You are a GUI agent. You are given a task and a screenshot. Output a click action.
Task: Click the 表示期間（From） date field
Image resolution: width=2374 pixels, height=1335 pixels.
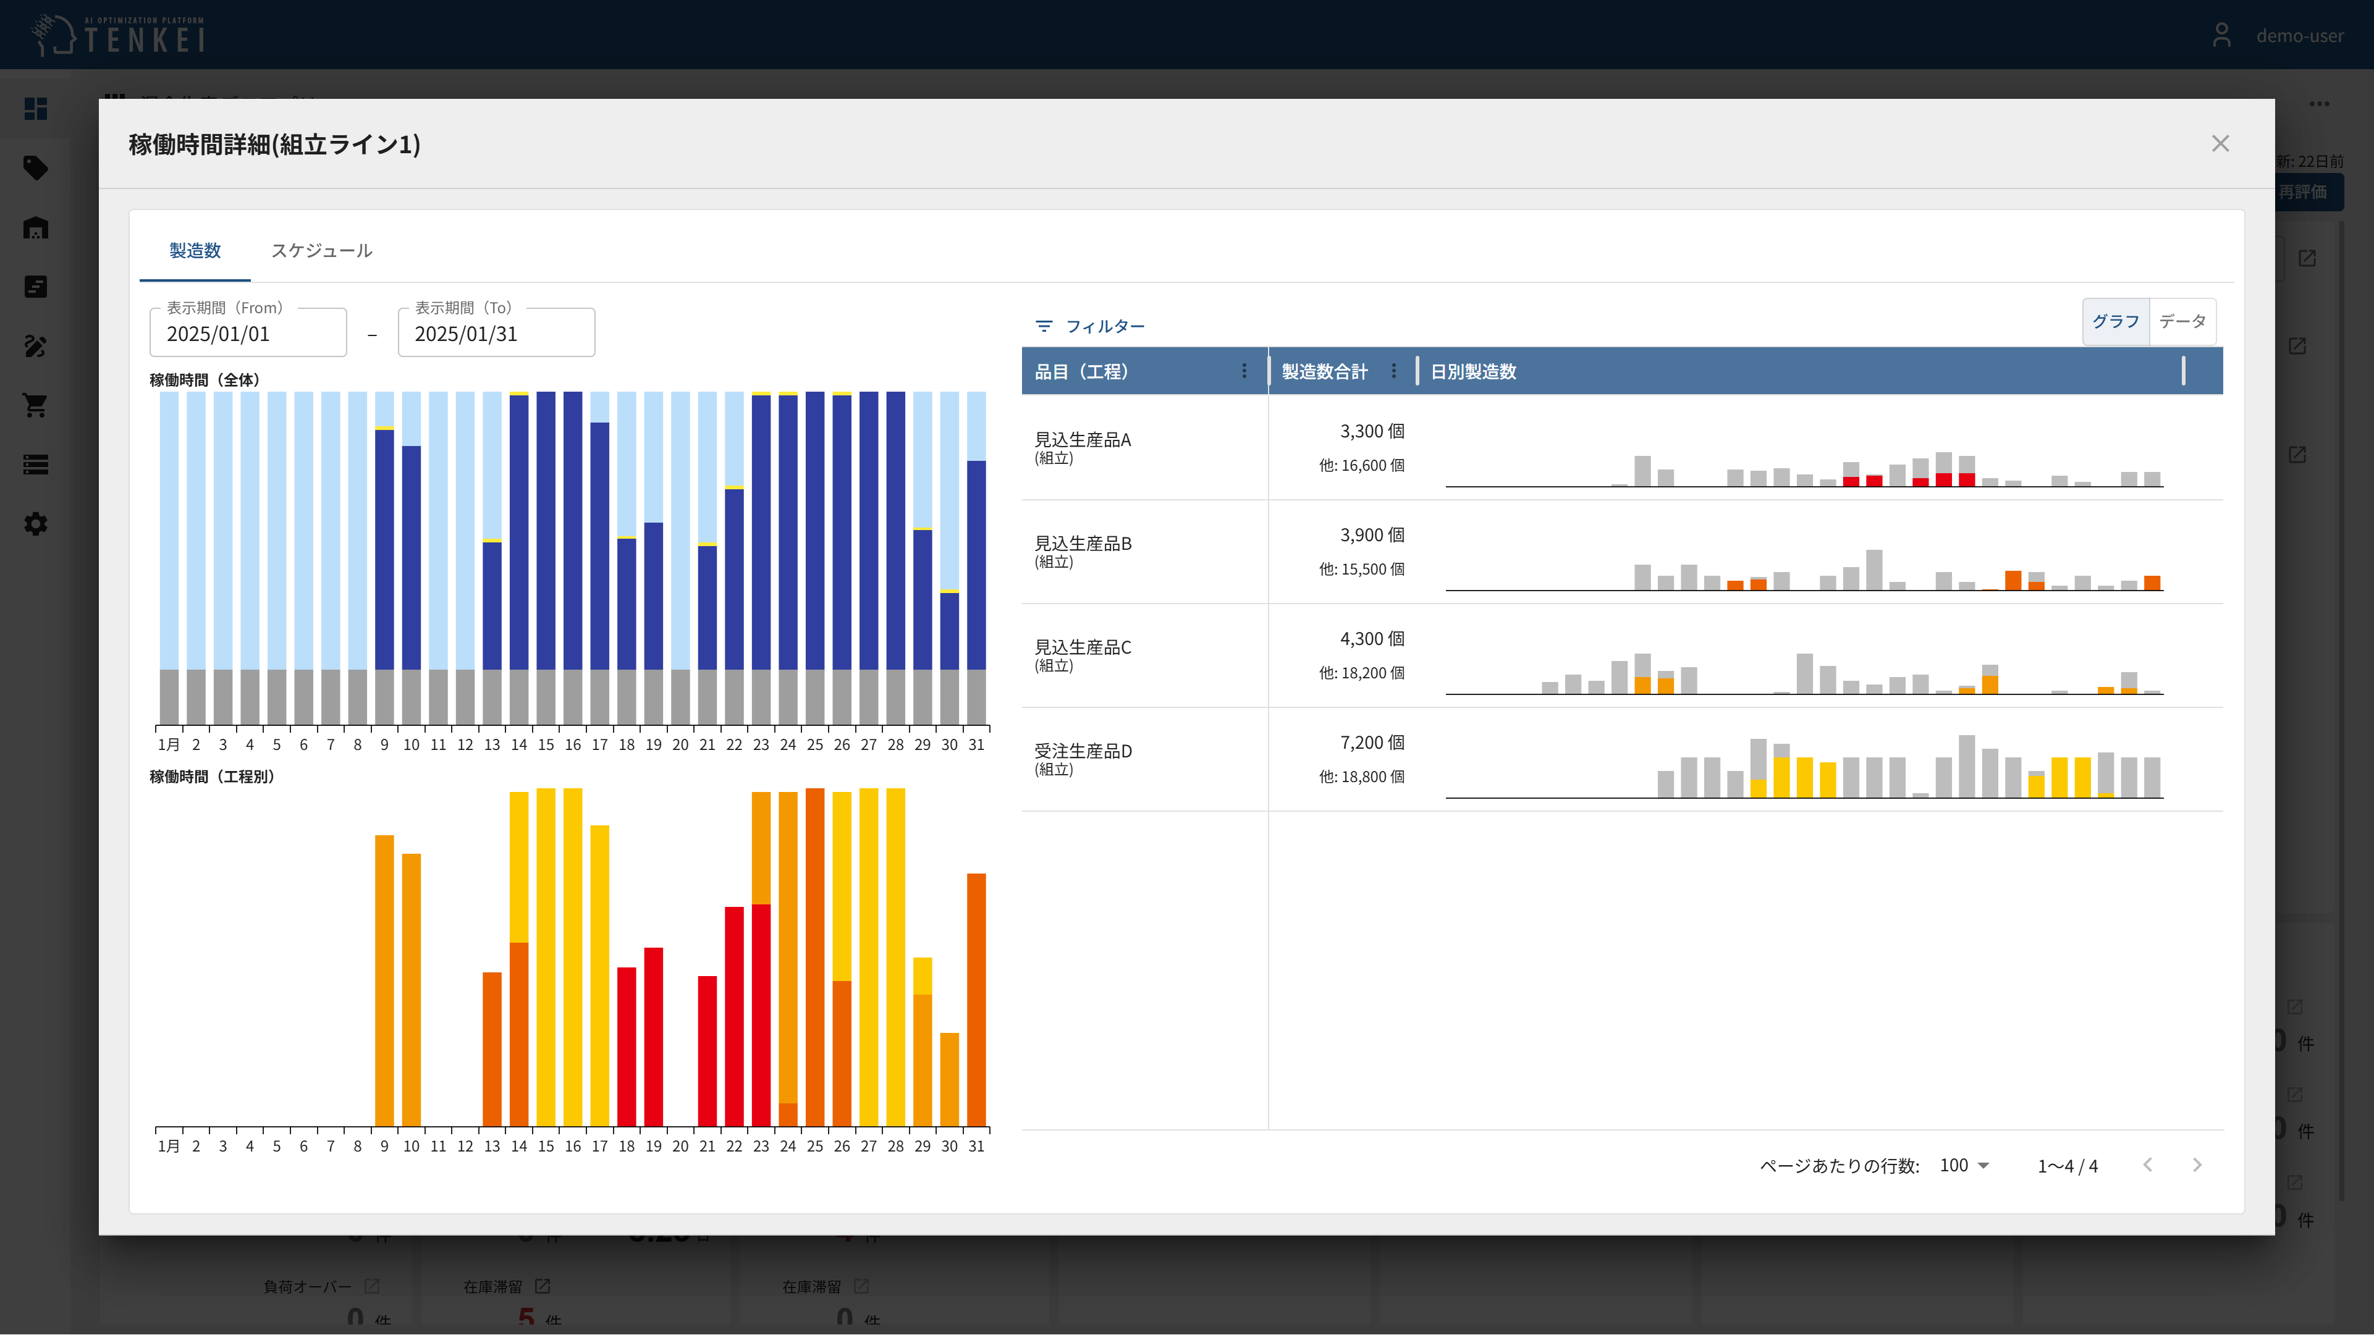(x=248, y=334)
